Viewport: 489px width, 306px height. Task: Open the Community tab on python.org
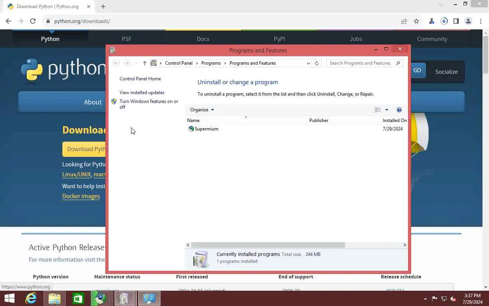click(432, 39)
